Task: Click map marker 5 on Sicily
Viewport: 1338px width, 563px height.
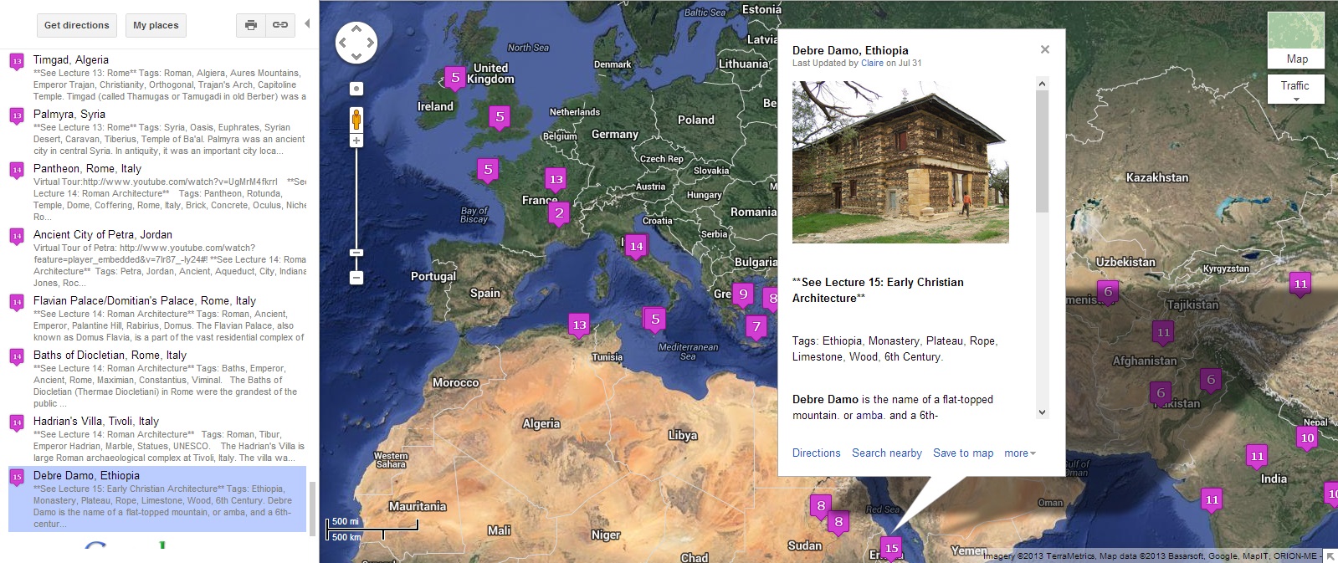Action: (x=655, y=319)
